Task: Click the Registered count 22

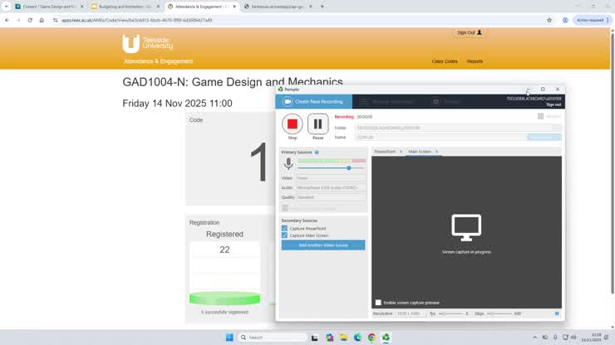Action: pyautogui.click(x=224, y=250)
